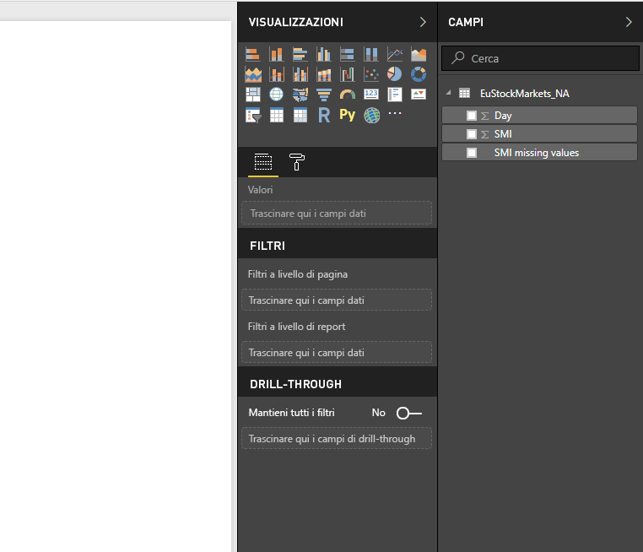Select the pie chart visualization

pyautogui.click(x=395, y=74)
